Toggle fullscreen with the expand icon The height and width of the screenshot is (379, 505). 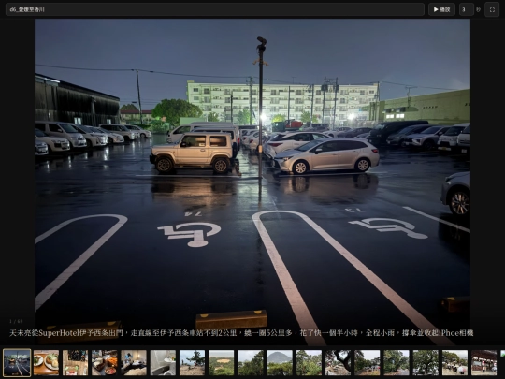492,9
